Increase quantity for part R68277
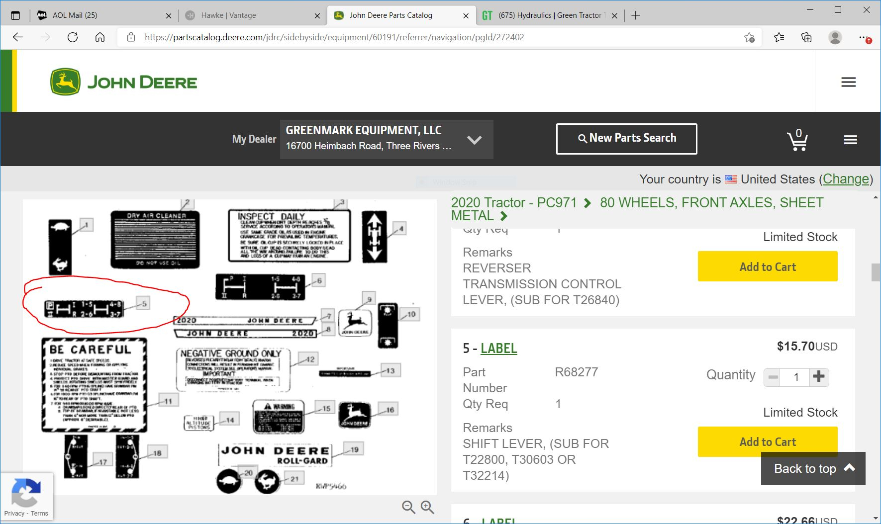This screenshot has height=524, width=881. point(819,377)
